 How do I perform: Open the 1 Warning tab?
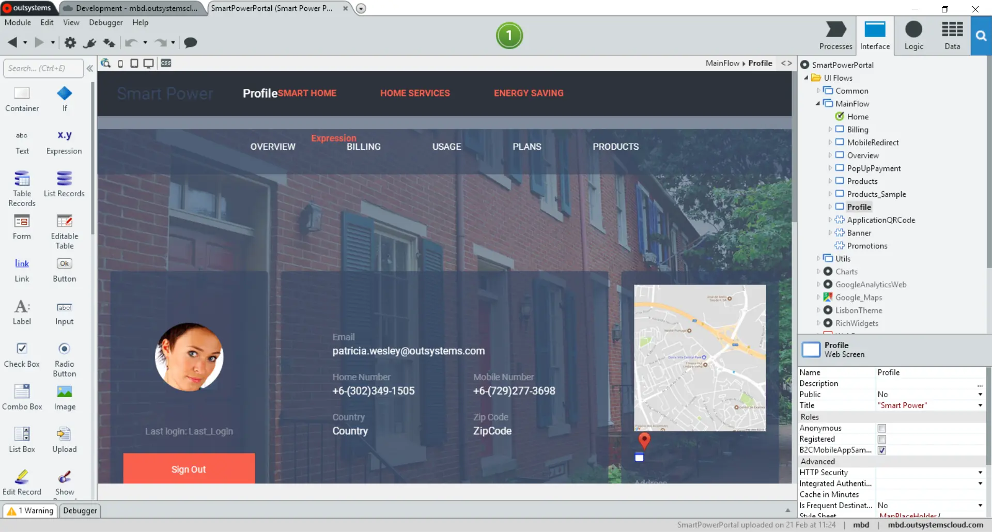[30, 510]
